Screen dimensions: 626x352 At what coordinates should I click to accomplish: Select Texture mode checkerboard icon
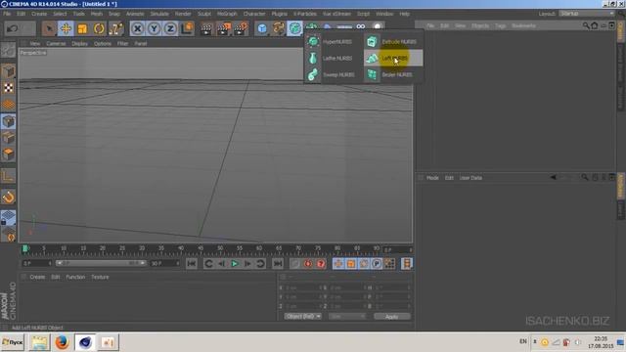point(9,88)
